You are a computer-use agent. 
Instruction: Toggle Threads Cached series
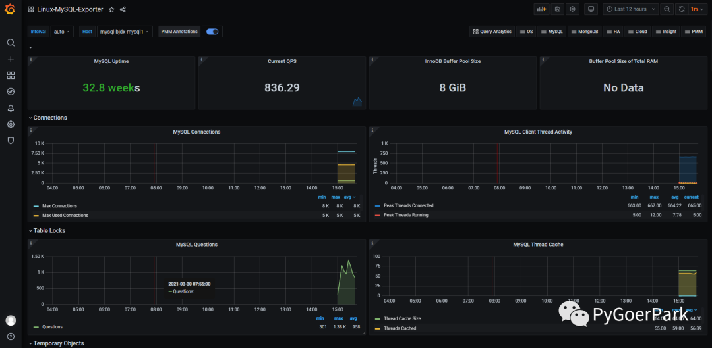(x=400, y=328)
